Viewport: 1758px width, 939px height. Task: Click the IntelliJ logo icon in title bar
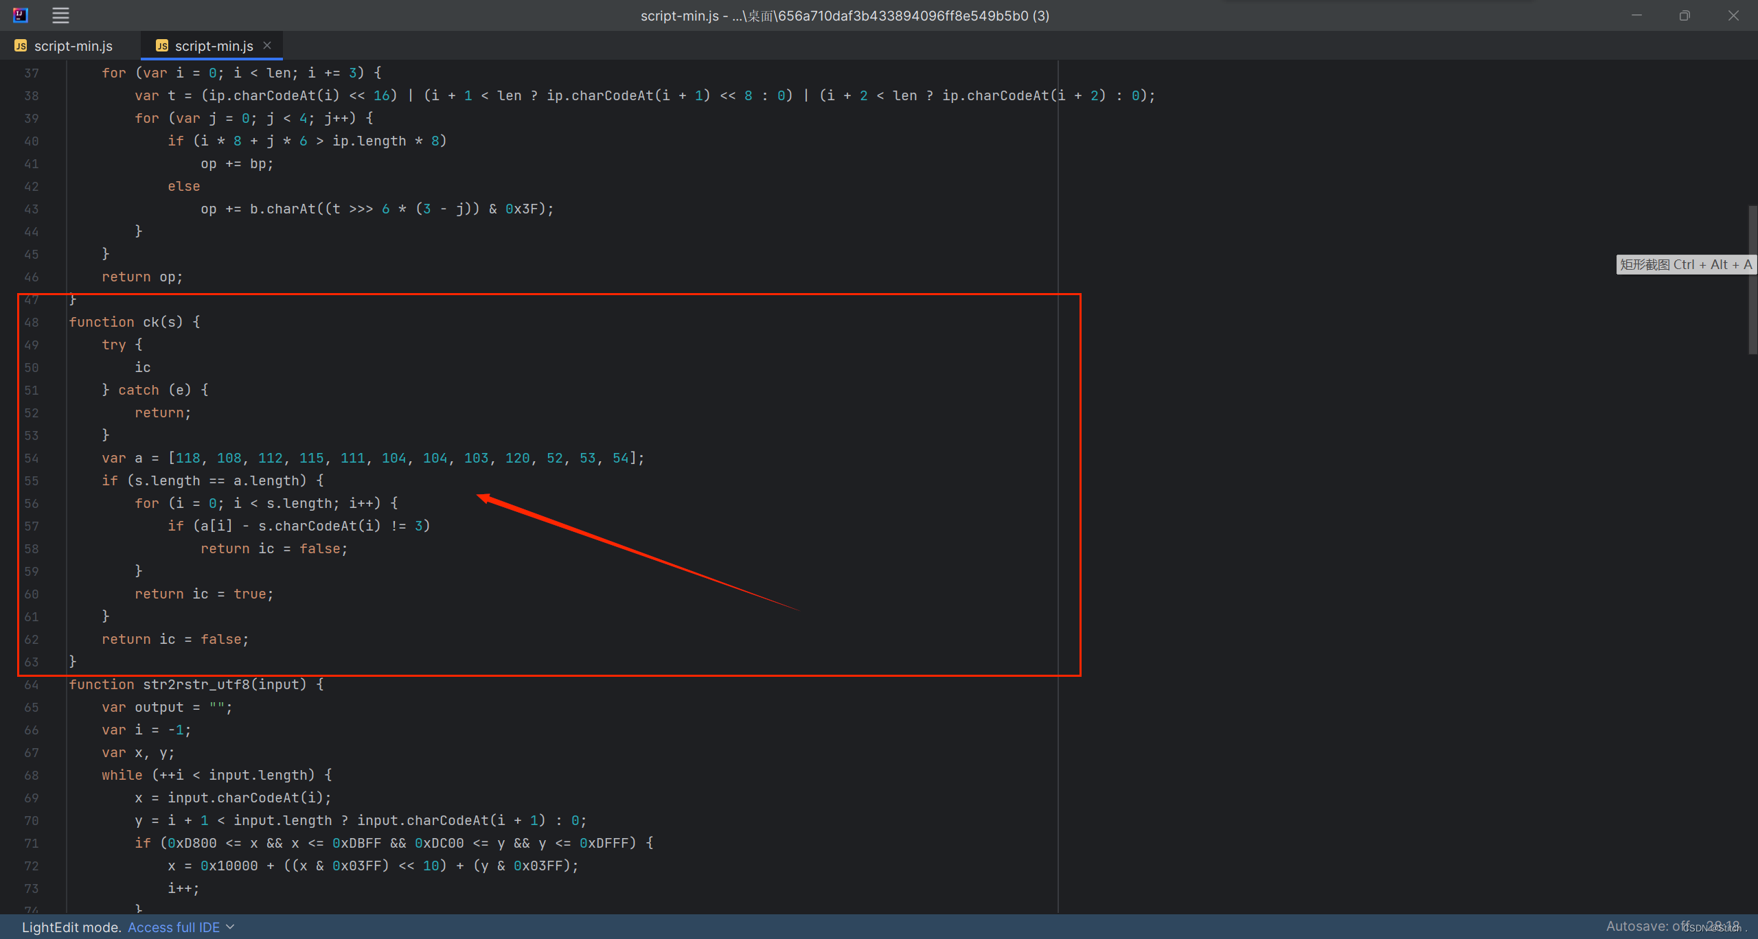(x=21, y=15)
